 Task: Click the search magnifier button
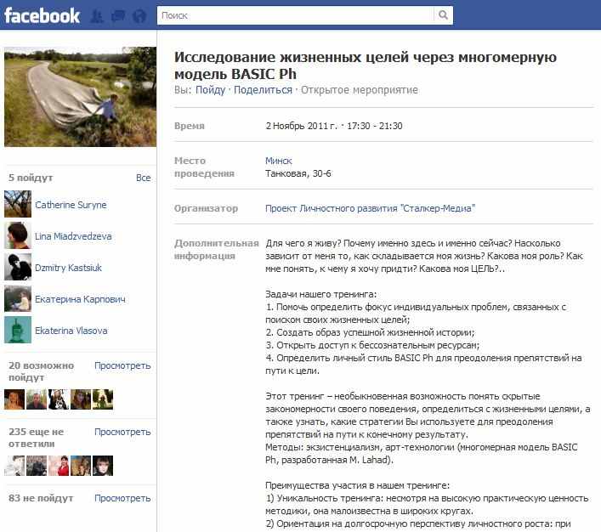(443, 15)
